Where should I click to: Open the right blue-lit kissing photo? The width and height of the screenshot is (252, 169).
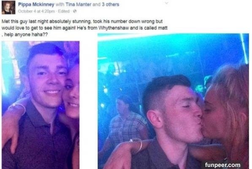pos(173,101)
